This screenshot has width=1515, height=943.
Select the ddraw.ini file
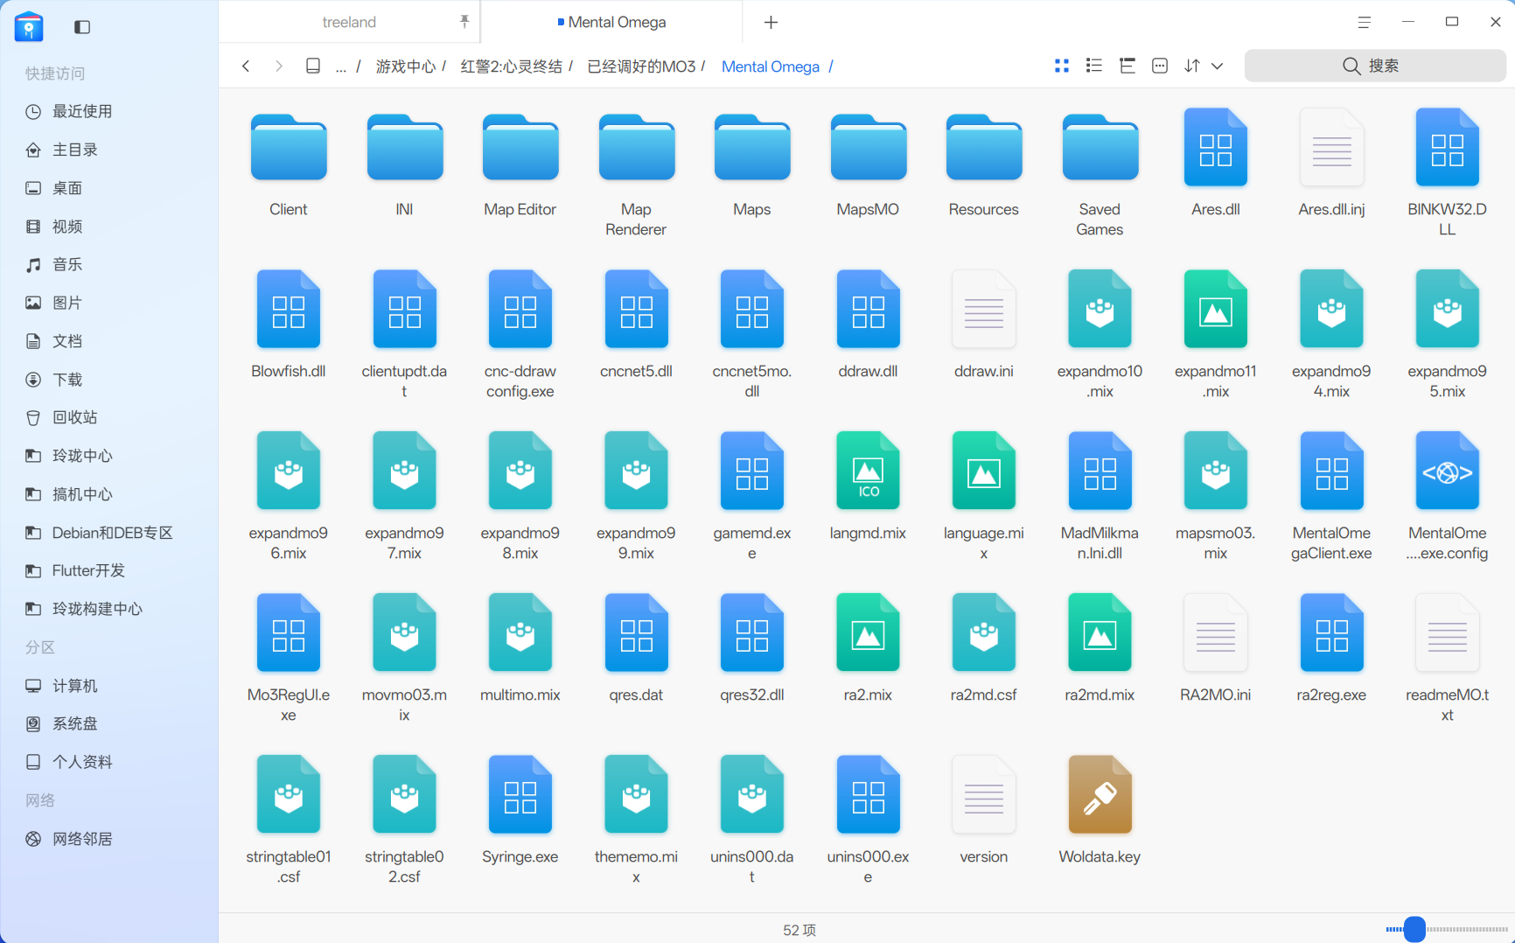click(x=984, y=325)
